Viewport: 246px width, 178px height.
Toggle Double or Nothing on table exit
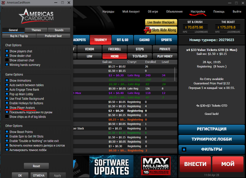7,141
